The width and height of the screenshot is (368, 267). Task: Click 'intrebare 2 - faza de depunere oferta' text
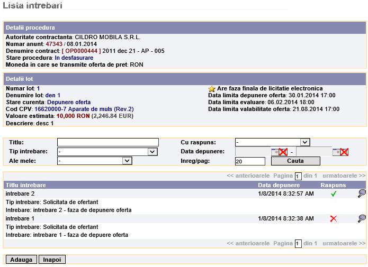[x=82, y=210]
